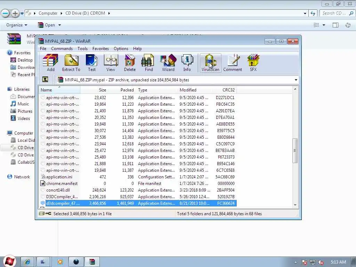Screen dimensions: 356x267
Task: Sort file list by Size column
Action: pos(94,90)
